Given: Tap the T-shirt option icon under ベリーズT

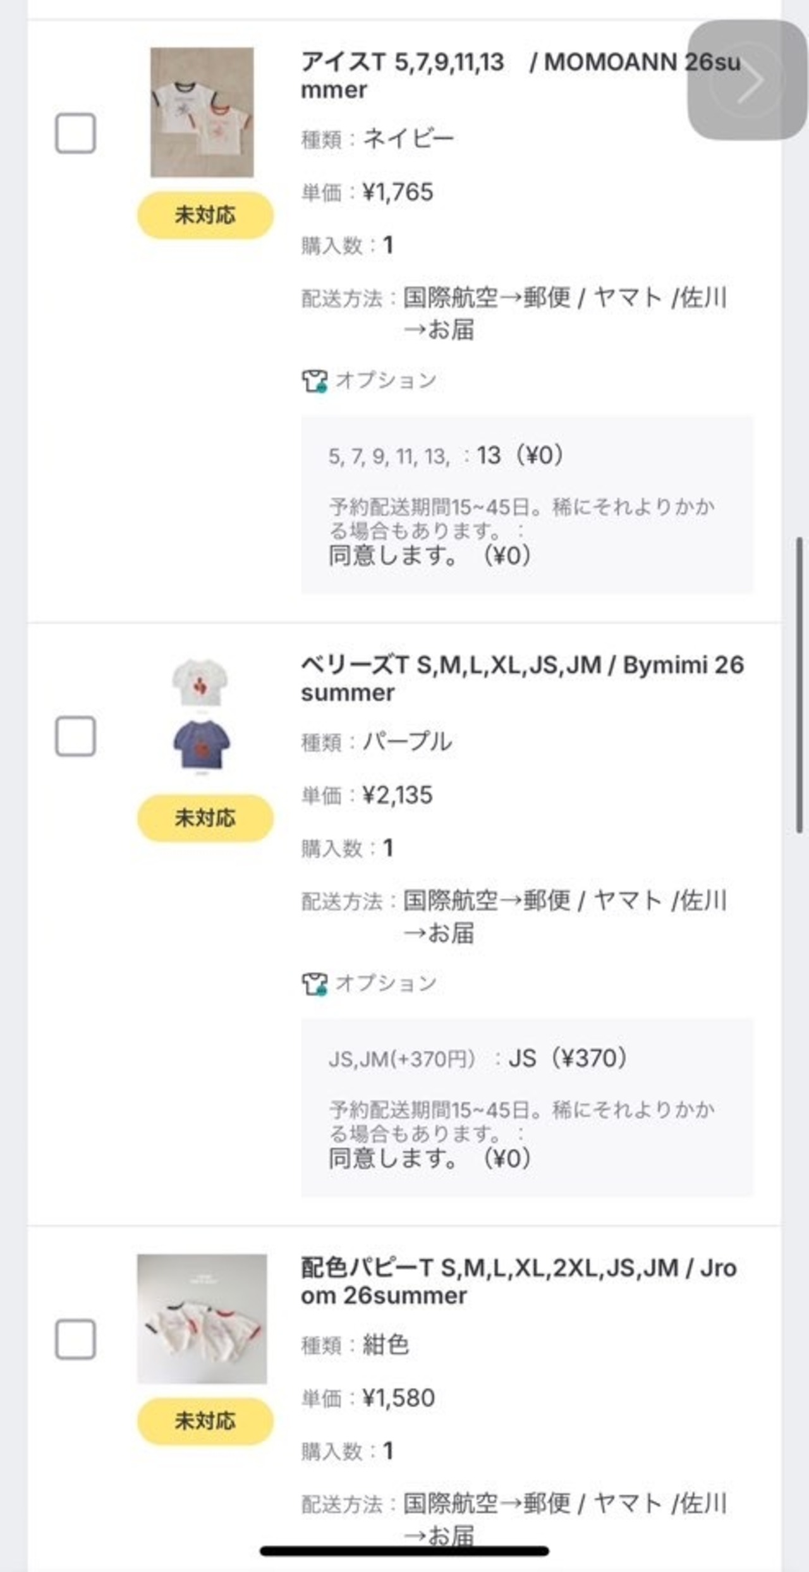Looking at the screenshot, I should click(x=314, y=984).
